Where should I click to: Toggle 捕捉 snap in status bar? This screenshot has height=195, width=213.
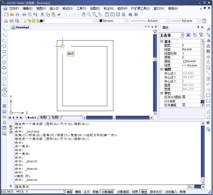point(70,192)
